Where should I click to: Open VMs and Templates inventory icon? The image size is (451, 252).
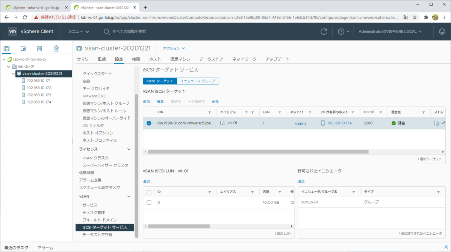(x=23, y=48)
